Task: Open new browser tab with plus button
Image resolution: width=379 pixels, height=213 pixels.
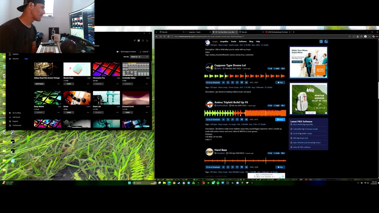Action: (294, 32)
